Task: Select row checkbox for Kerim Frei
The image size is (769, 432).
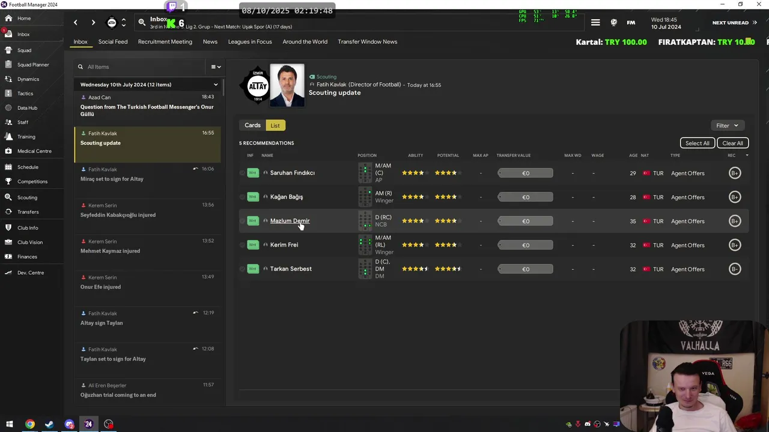Action: 243,245
